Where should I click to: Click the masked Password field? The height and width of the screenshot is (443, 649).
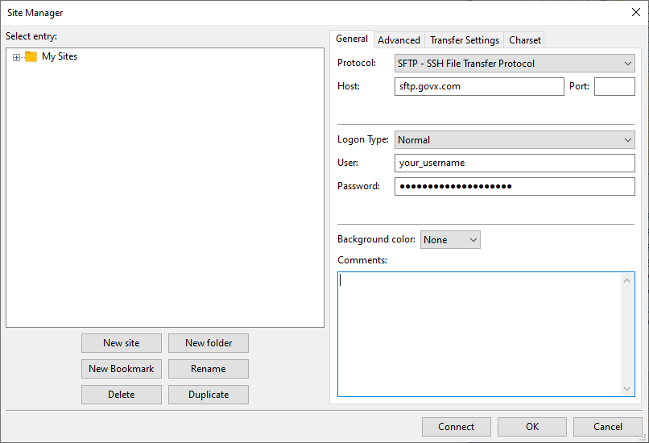515,186
